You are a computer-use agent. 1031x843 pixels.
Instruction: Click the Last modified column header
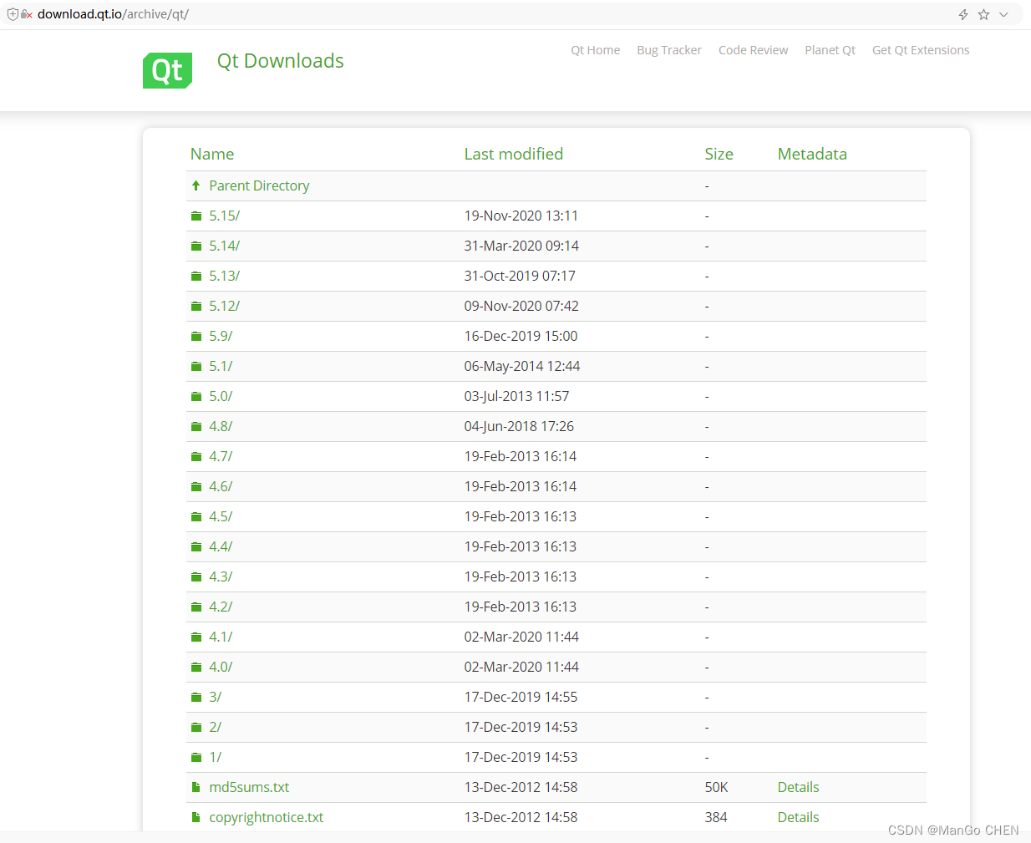pos(514,154)
